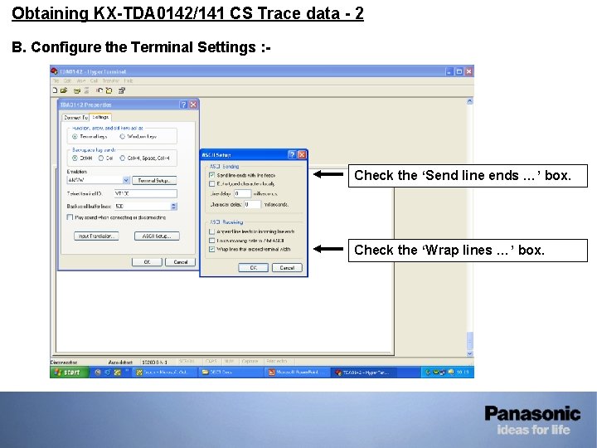Image resolution: width=597 pixels, height=448 pixels.
Task: Choose Ctrl+H for Backspace key
Action: pyautogui.click(x=75, y=158)
